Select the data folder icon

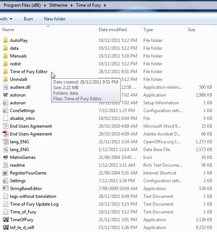6,48
